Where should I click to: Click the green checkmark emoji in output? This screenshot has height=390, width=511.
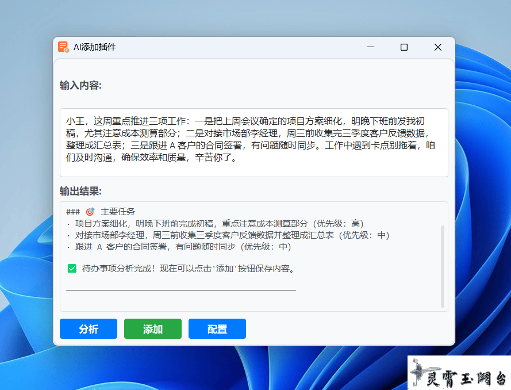tap(72, 268)
